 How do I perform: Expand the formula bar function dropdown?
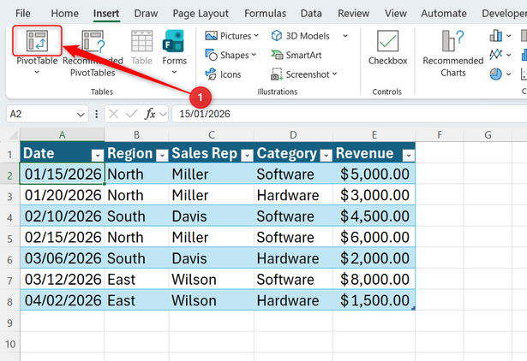coord(163,115)
